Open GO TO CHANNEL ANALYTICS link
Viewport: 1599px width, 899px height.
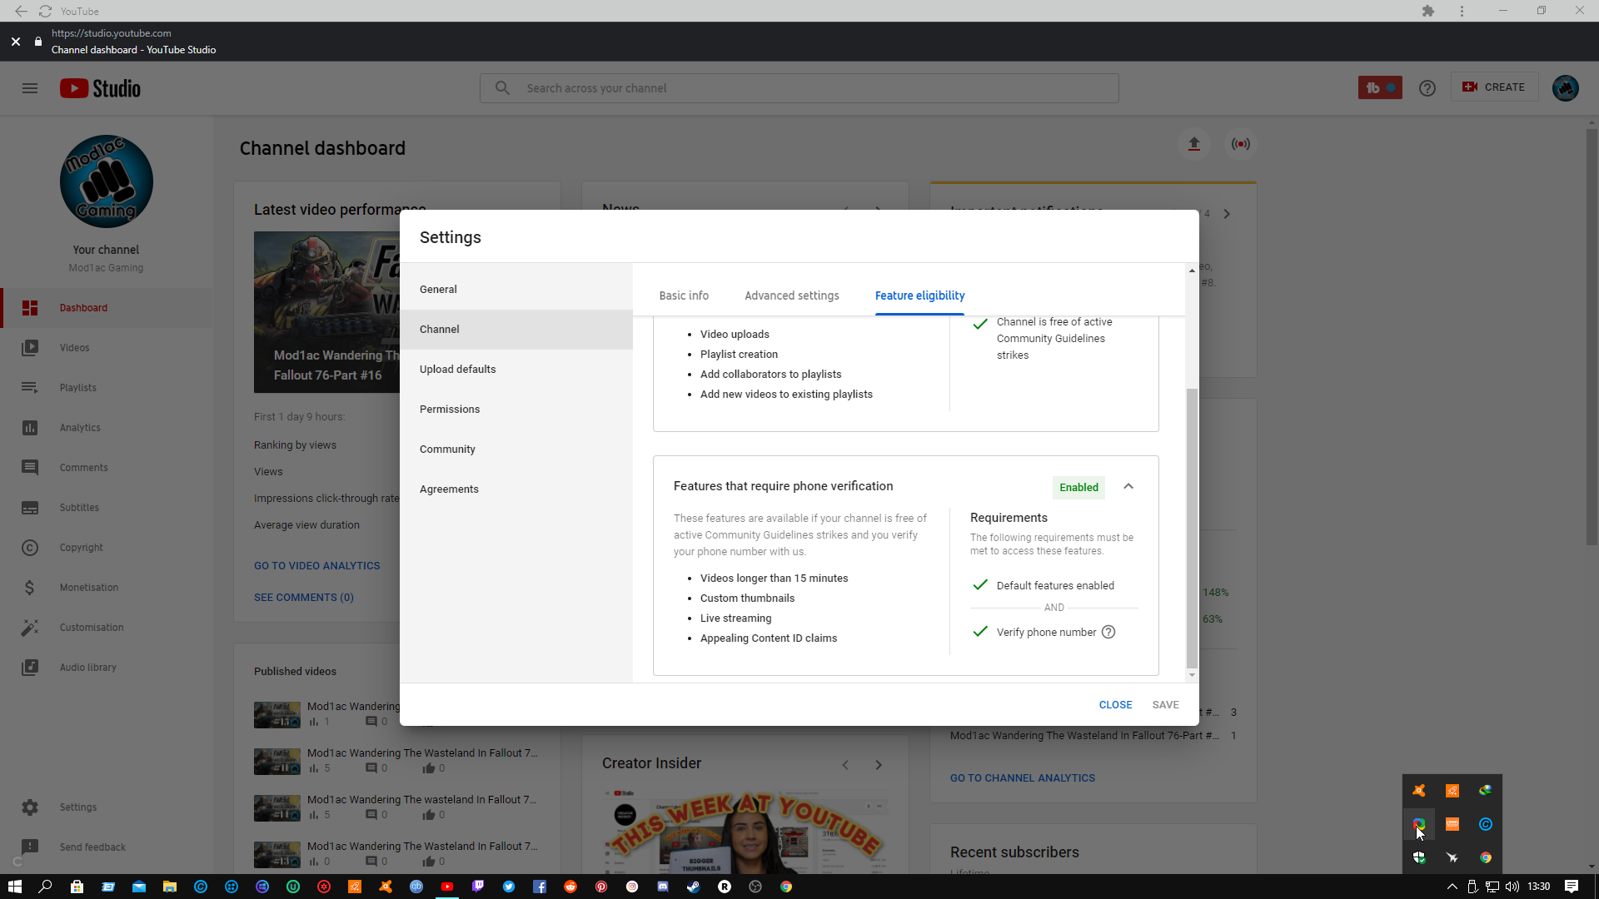coord(1023,778)
